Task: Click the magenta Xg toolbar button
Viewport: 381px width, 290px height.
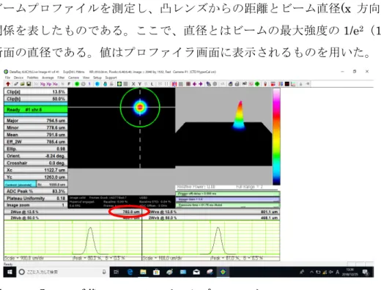Action: (x=42, y=84)
